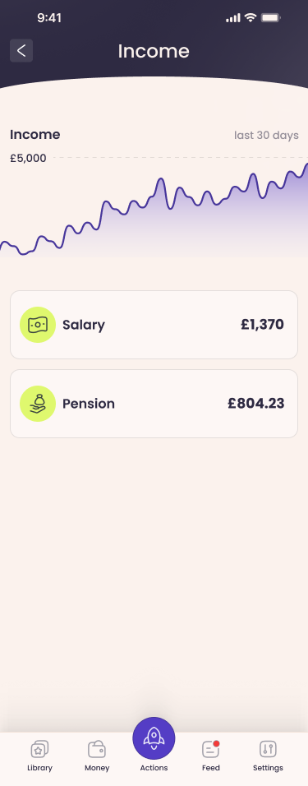Screen dimensions: 308x786
Task: Change the last 30 days period
Action: pos(266,136)
